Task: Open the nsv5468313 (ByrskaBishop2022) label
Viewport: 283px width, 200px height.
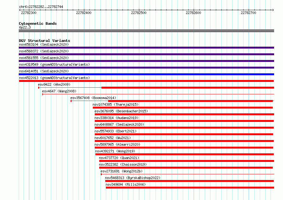Action: coord(133,178)
